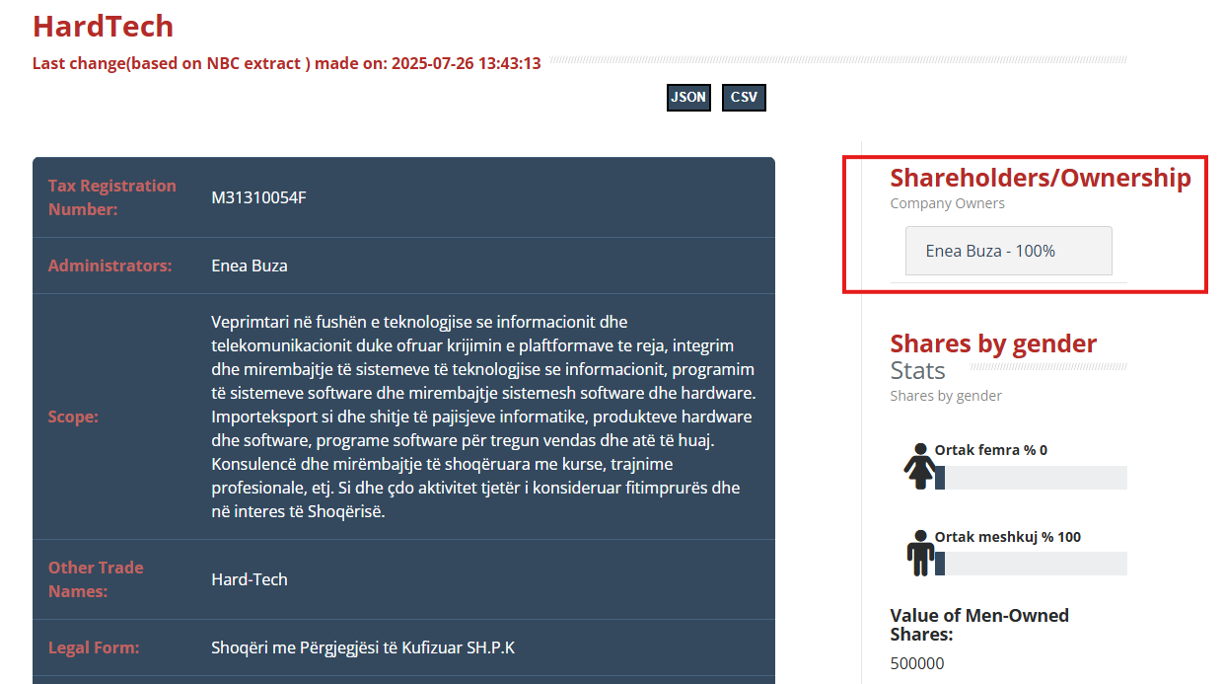Click the male shareholder icon
The image size is (1224, 684).
[x=919, y=553]
